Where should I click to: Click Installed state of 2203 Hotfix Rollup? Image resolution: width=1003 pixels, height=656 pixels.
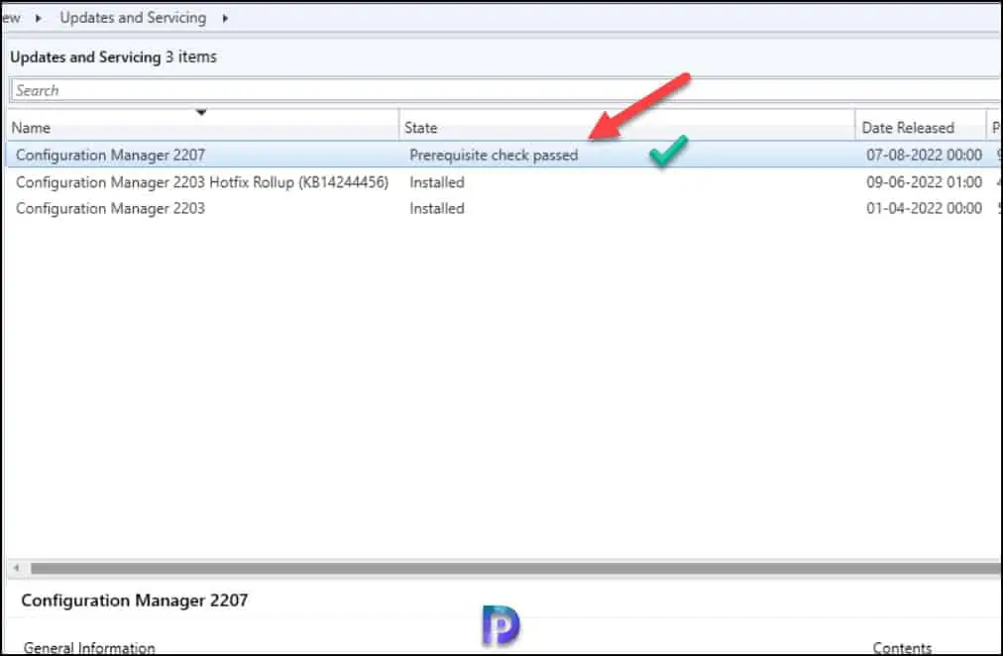pyautogui.click(x=437, y=182)
